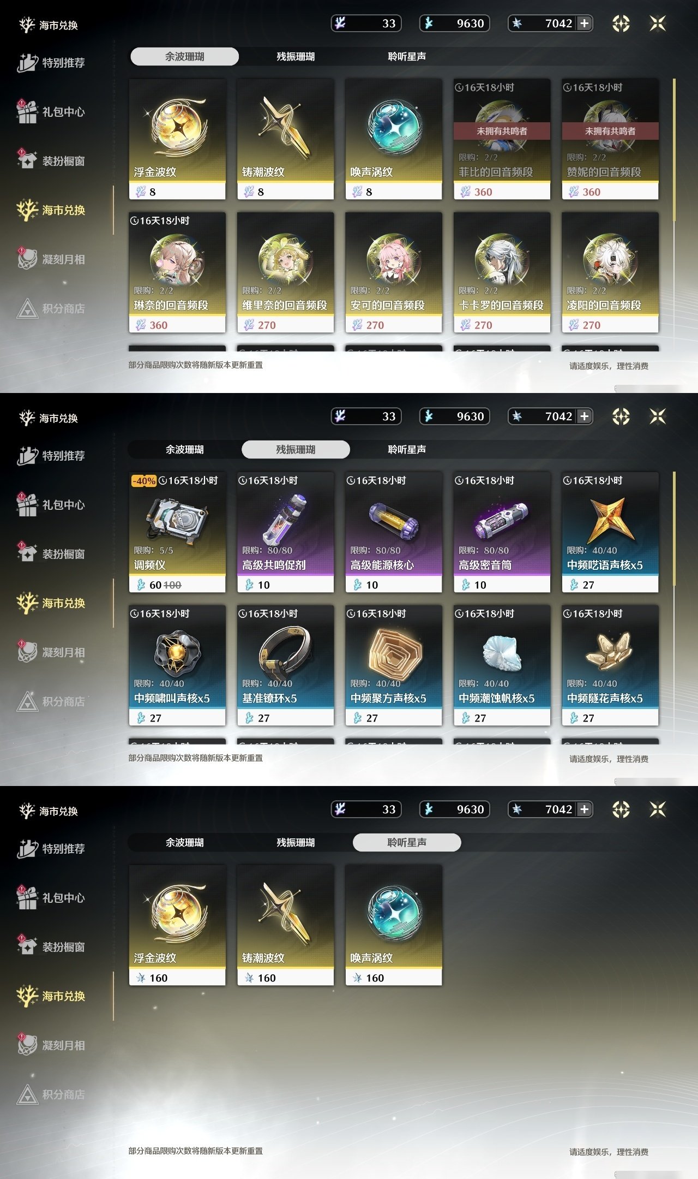Open 基准镖环x5 ring item
The image size is (698, 1179).
285,665
